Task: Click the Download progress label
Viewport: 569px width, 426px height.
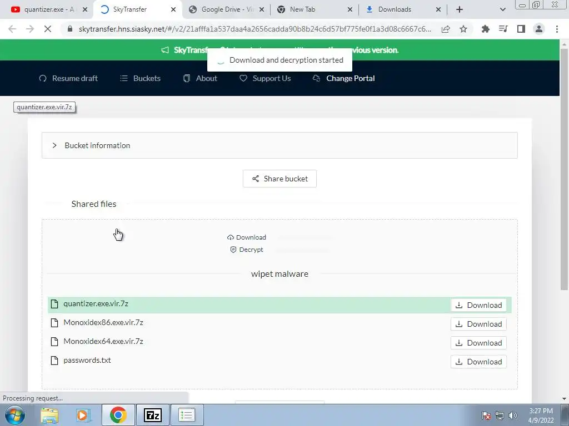Action: point(246,237)
